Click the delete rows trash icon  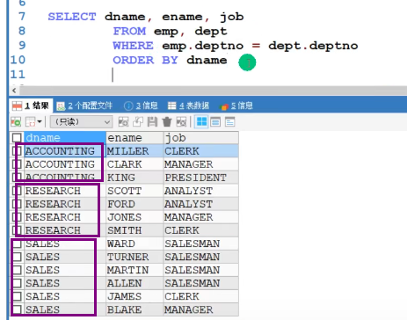(x=167, y=121)
